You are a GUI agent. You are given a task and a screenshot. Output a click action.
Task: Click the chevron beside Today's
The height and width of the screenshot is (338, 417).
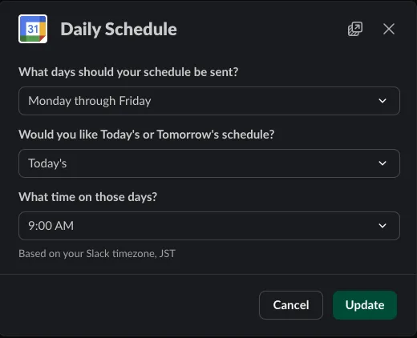tap(383, 163)
